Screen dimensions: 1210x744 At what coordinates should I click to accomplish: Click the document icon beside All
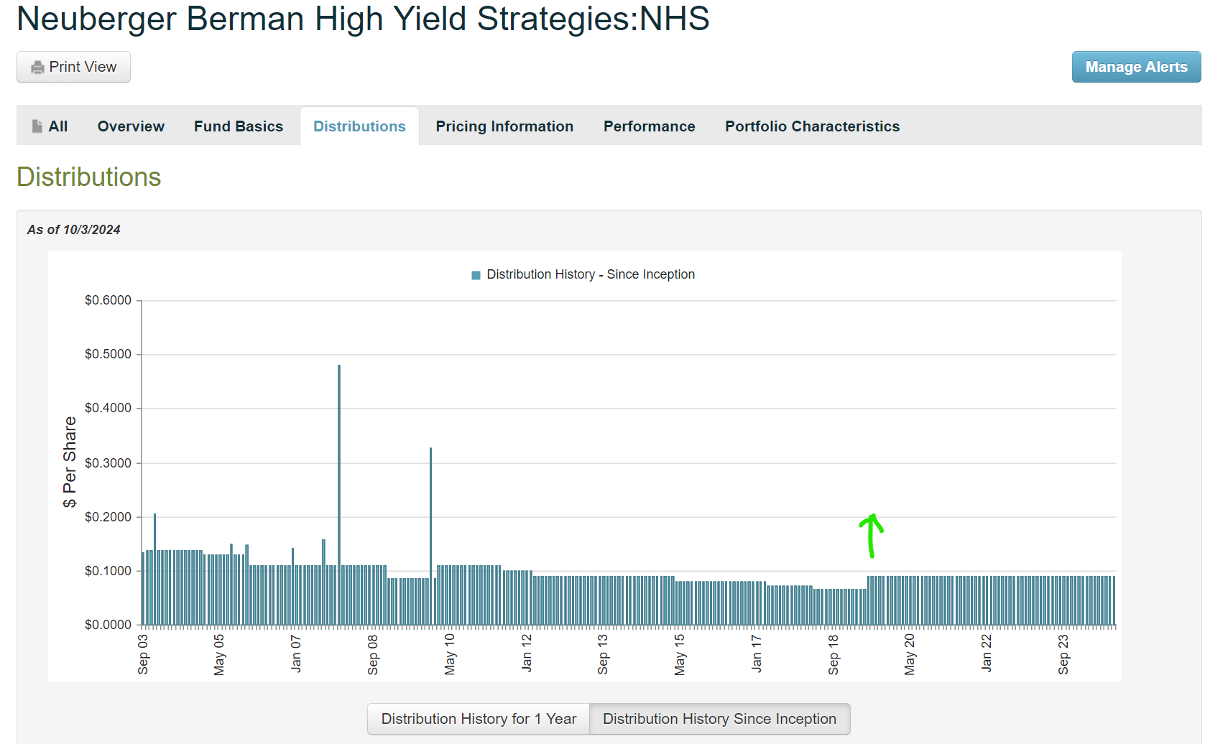pos(37,126)
